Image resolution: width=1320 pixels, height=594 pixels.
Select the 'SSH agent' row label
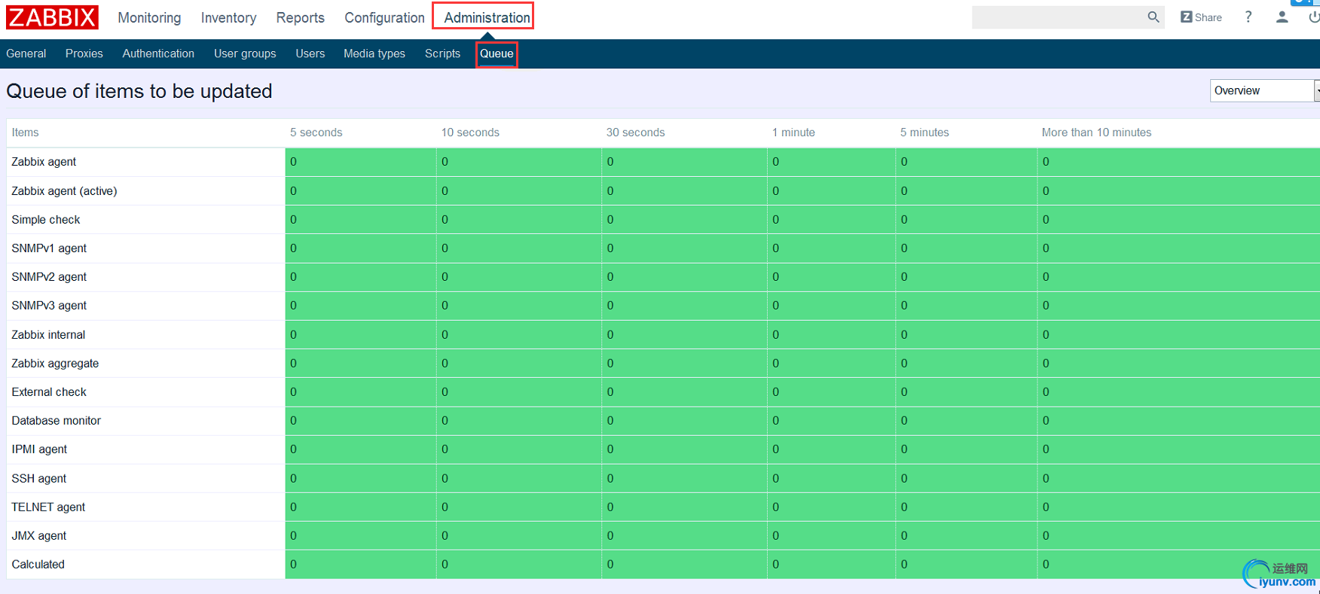(39, 479)
